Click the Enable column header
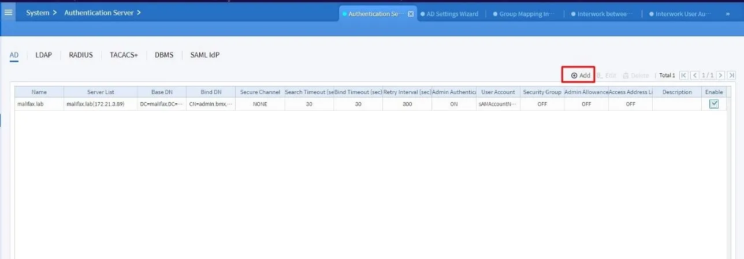744x259 pixels. coord(714,92)
